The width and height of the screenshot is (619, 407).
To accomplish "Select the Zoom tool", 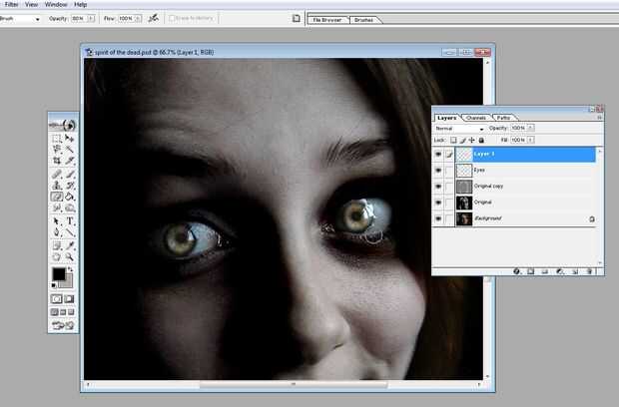I will coord(70,257).
